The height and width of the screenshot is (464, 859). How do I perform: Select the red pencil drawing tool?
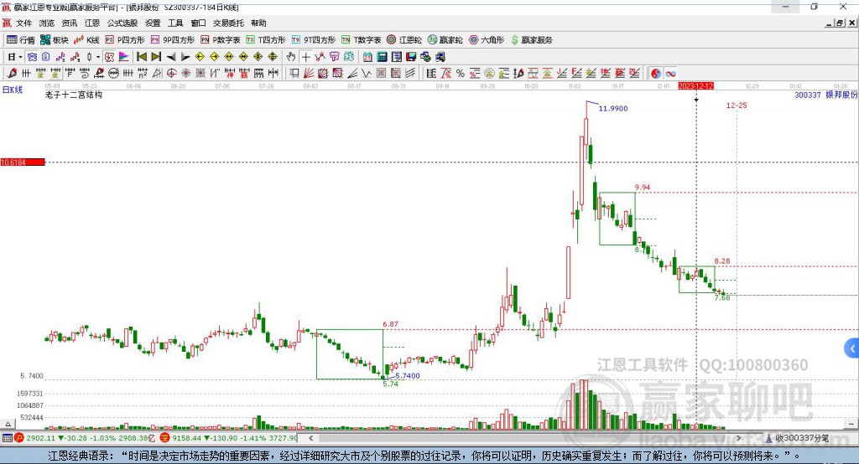pyautogui.click(x=12, y=74)
